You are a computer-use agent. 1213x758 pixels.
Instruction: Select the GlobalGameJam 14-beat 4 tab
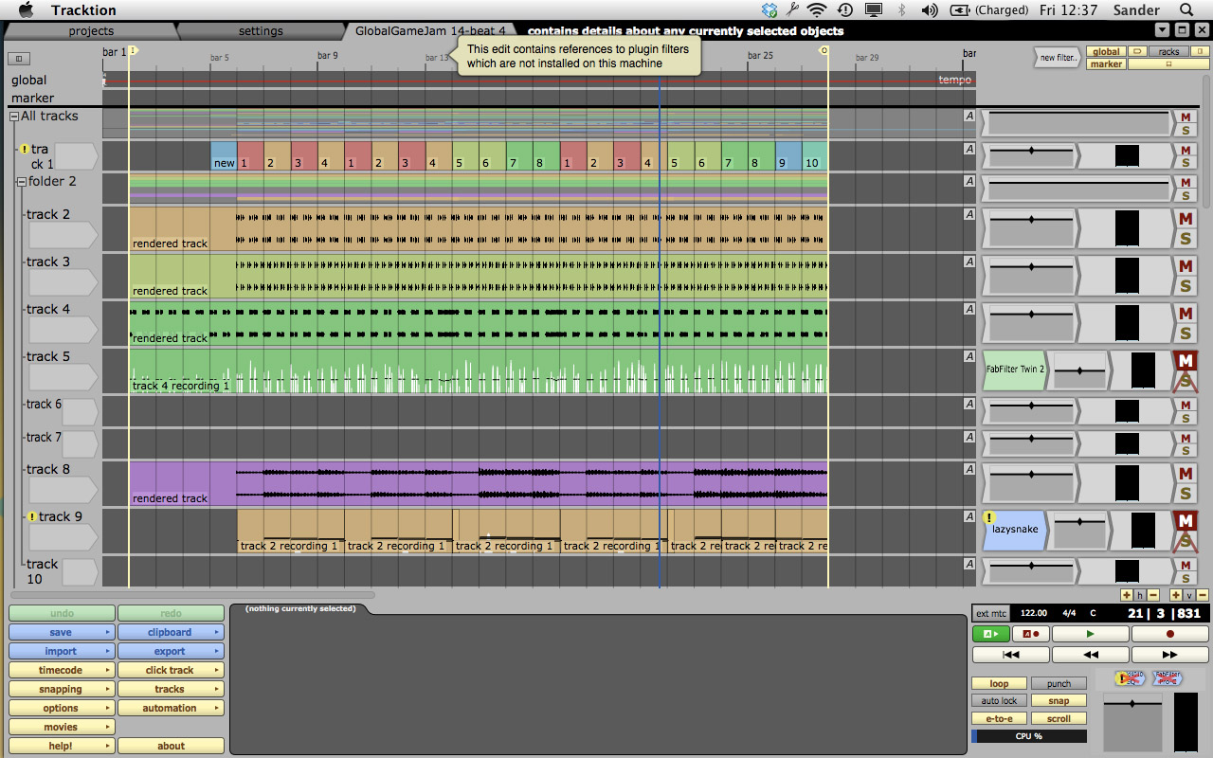click(x=430, y=31)
